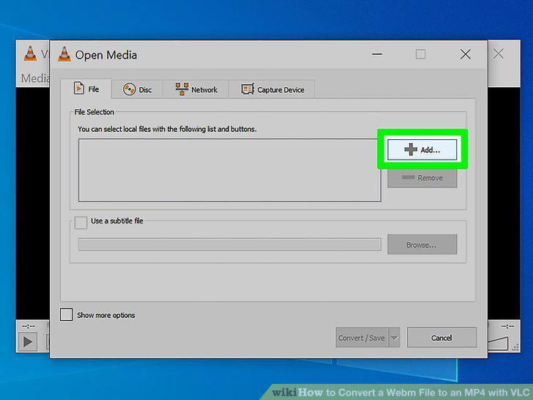Open the Convert / Save dropdown arrow
Viewport: 533px width, 400px height.
395,338
